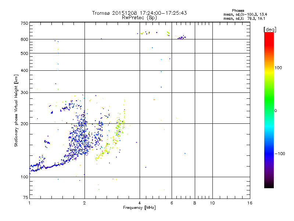294x221 pixels.
Task: Click the 'RwPretec (8p)' subtitle
Action: [x=139, y=18]
